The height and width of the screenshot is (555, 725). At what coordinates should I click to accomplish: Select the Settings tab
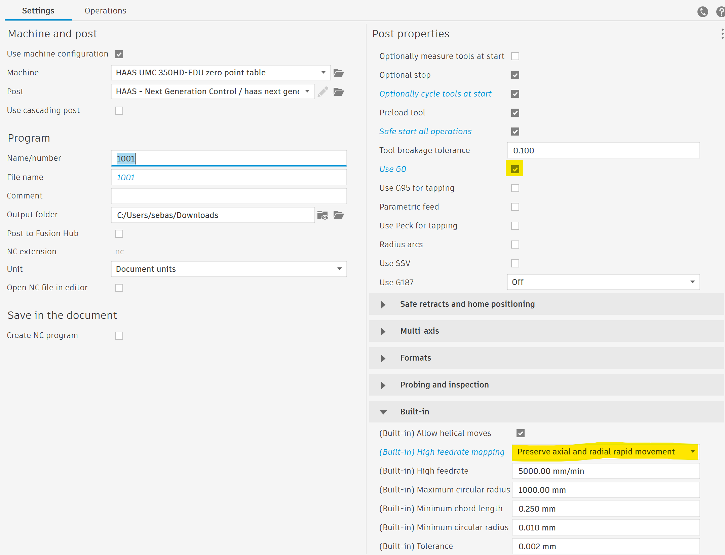click(x=38, y=11)
